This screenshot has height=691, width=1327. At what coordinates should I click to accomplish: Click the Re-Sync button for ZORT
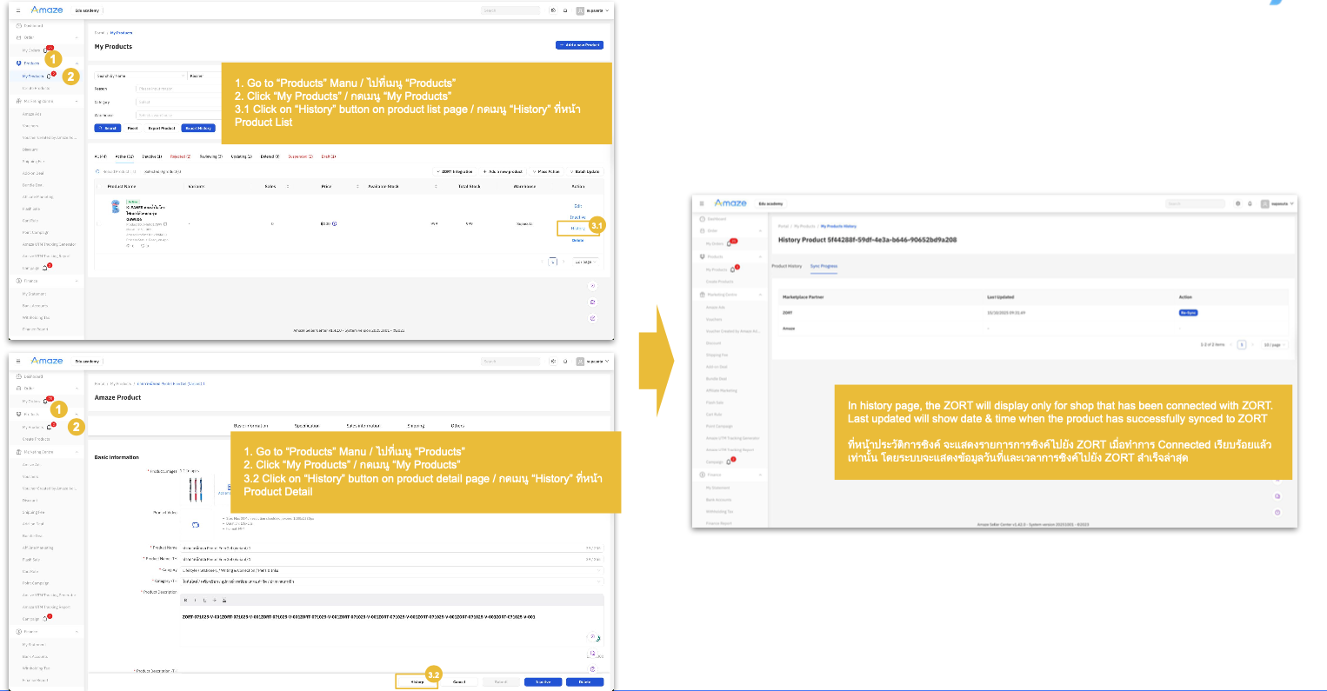1188,313
